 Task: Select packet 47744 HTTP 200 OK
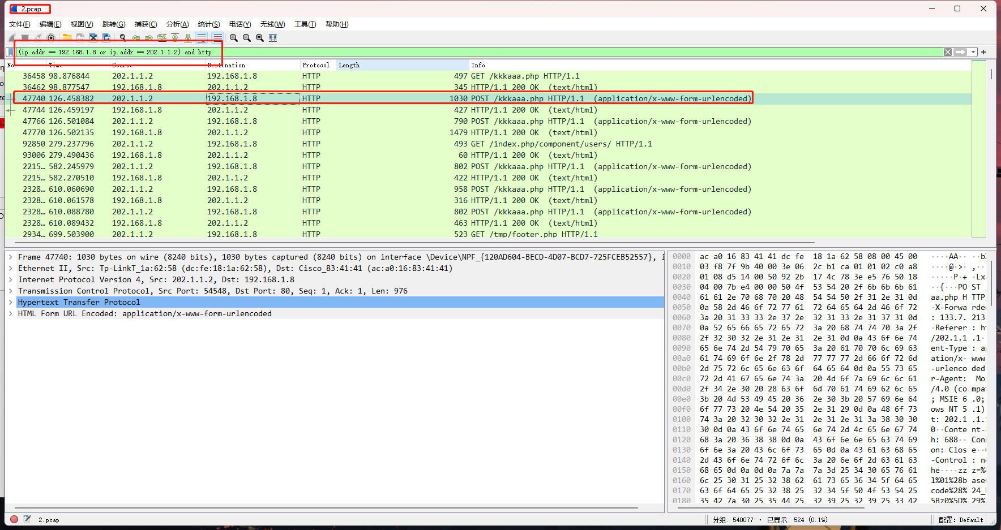(x=488, y=110)
